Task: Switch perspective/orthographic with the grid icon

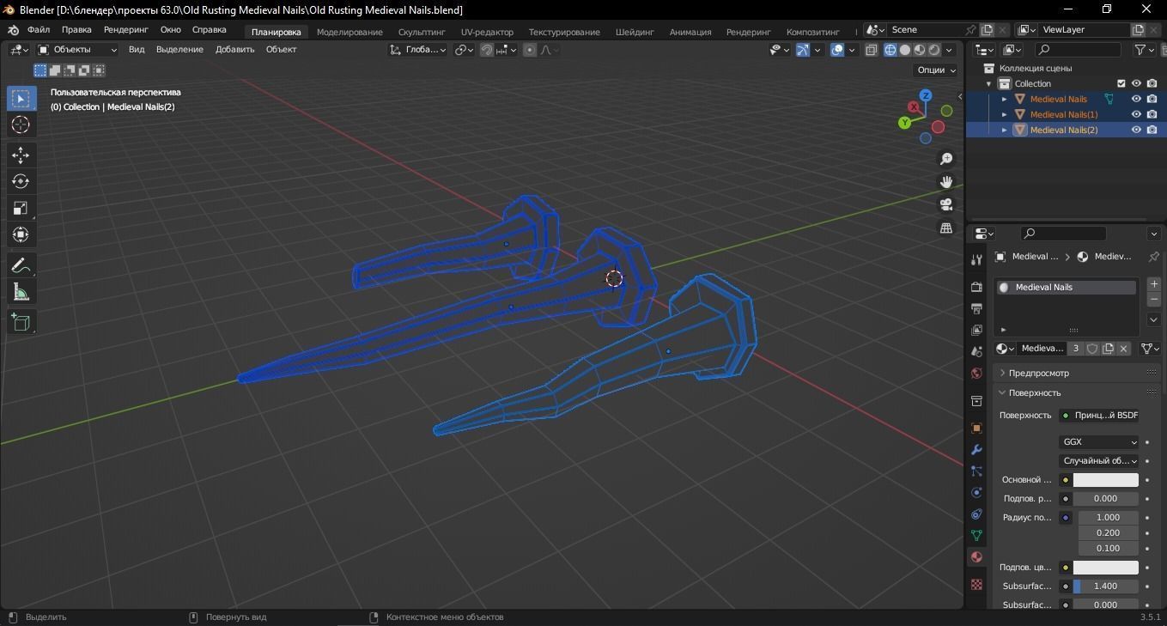Action: coord(946,228)
